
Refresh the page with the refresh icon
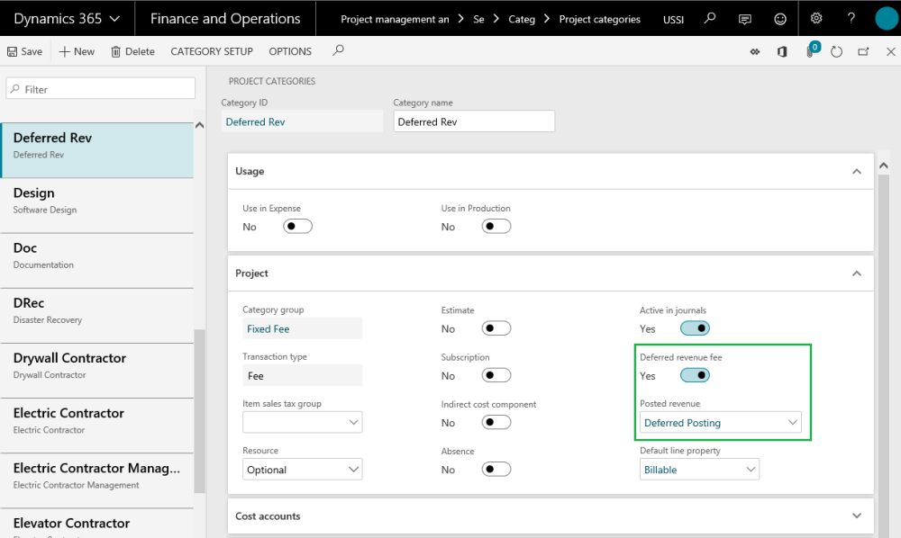click(837, 51)
